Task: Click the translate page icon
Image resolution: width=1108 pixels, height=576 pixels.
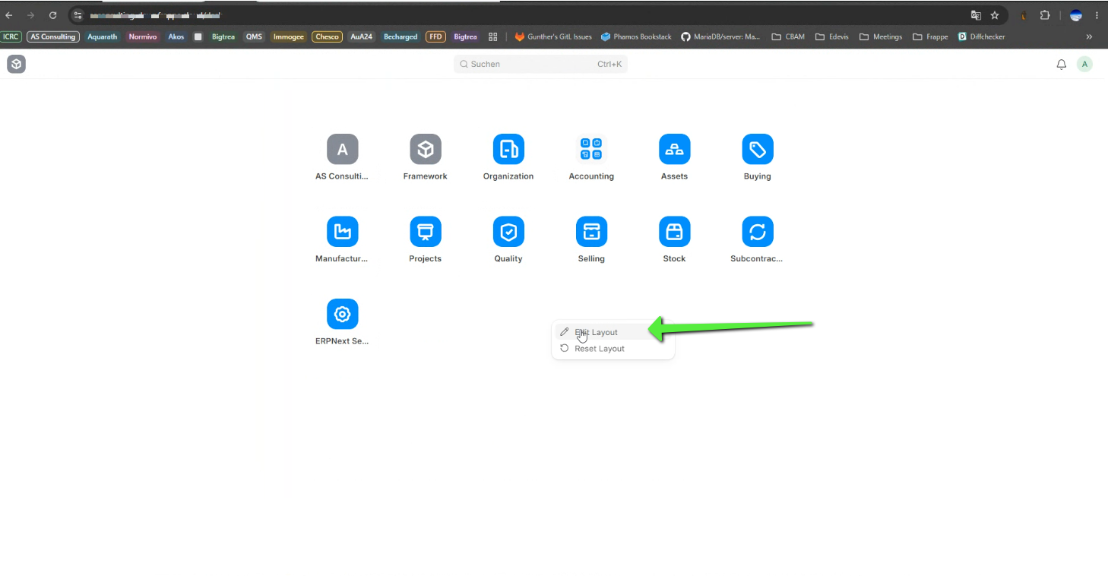Action: coord(977,15)
